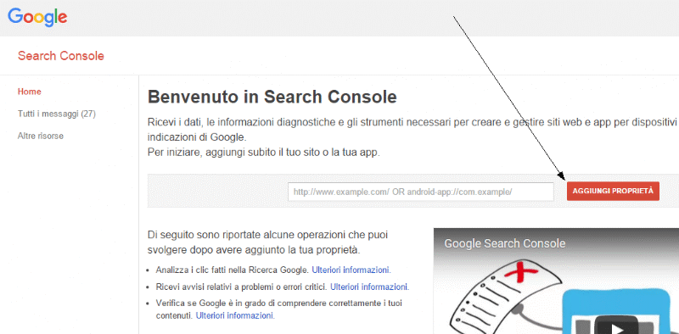Viewport: 679px width, 334px height.
Task: Click the Google Search Console video title
Action: pos(504,243)
